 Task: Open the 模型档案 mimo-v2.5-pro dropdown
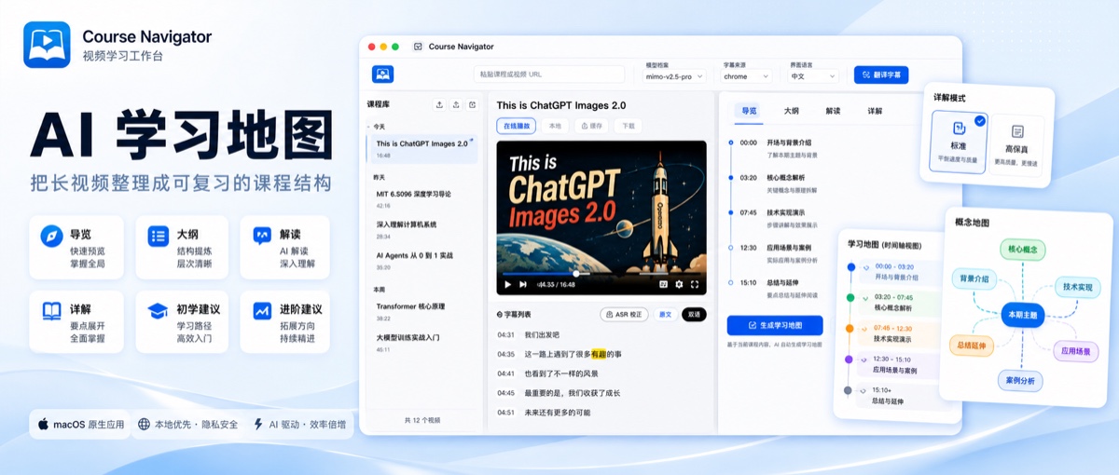[x=675, y=76]
